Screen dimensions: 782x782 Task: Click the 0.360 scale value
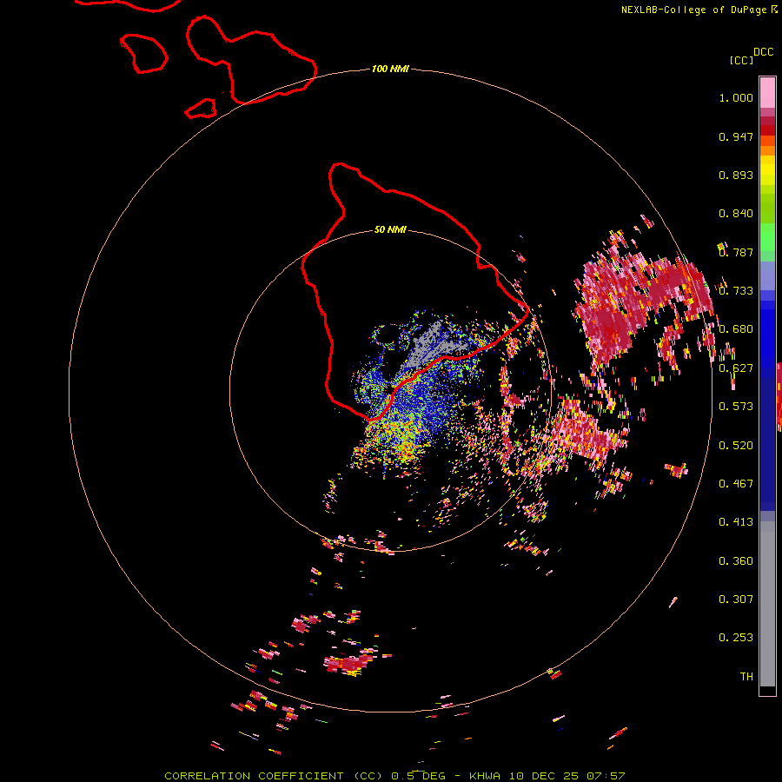pyautogui.click(x=736, y=561)
